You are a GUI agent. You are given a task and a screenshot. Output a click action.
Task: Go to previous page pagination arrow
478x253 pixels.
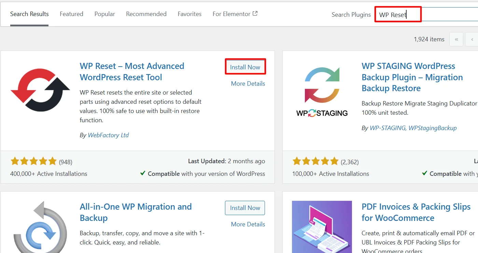[x=472, y=39]
